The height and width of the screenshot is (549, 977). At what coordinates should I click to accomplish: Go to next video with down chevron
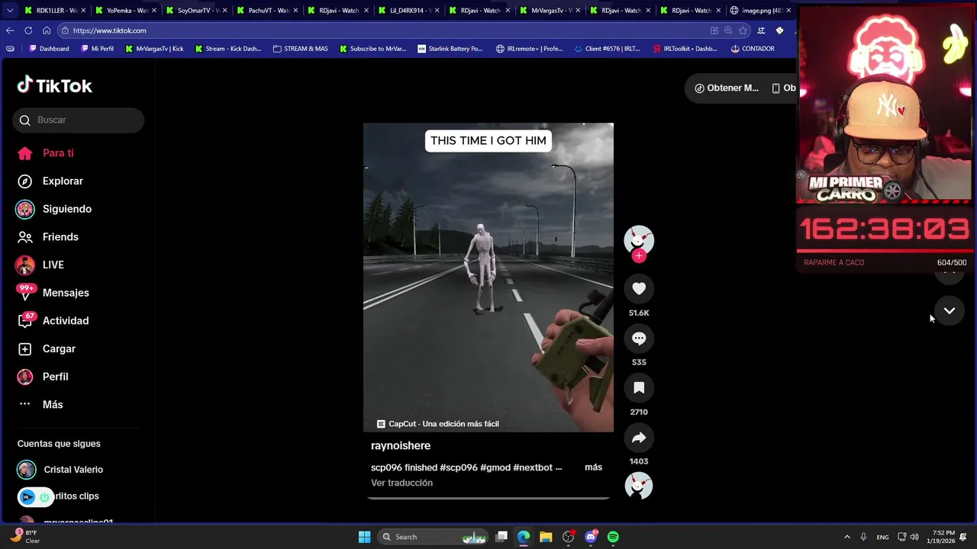[950, 311]
